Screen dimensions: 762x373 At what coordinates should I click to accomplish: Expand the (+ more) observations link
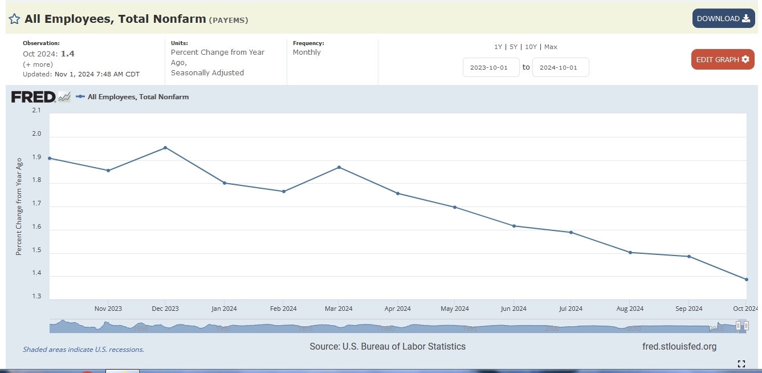tap(38, 64)
